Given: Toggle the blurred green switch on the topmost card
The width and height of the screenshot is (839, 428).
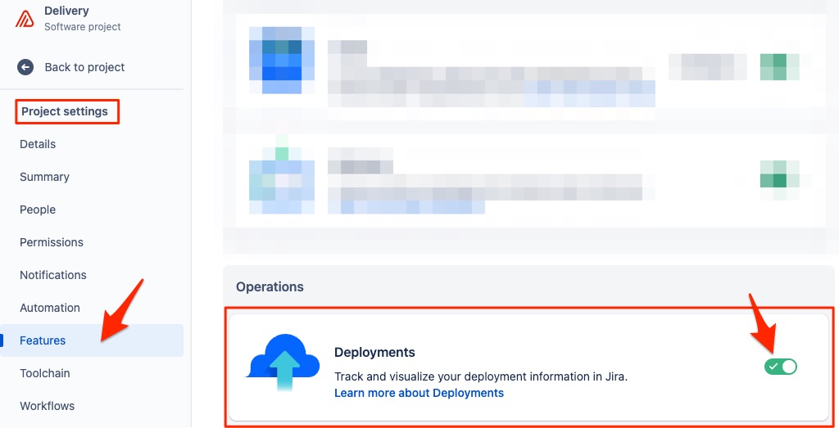Looking at the screenshot, I should 779,66.
